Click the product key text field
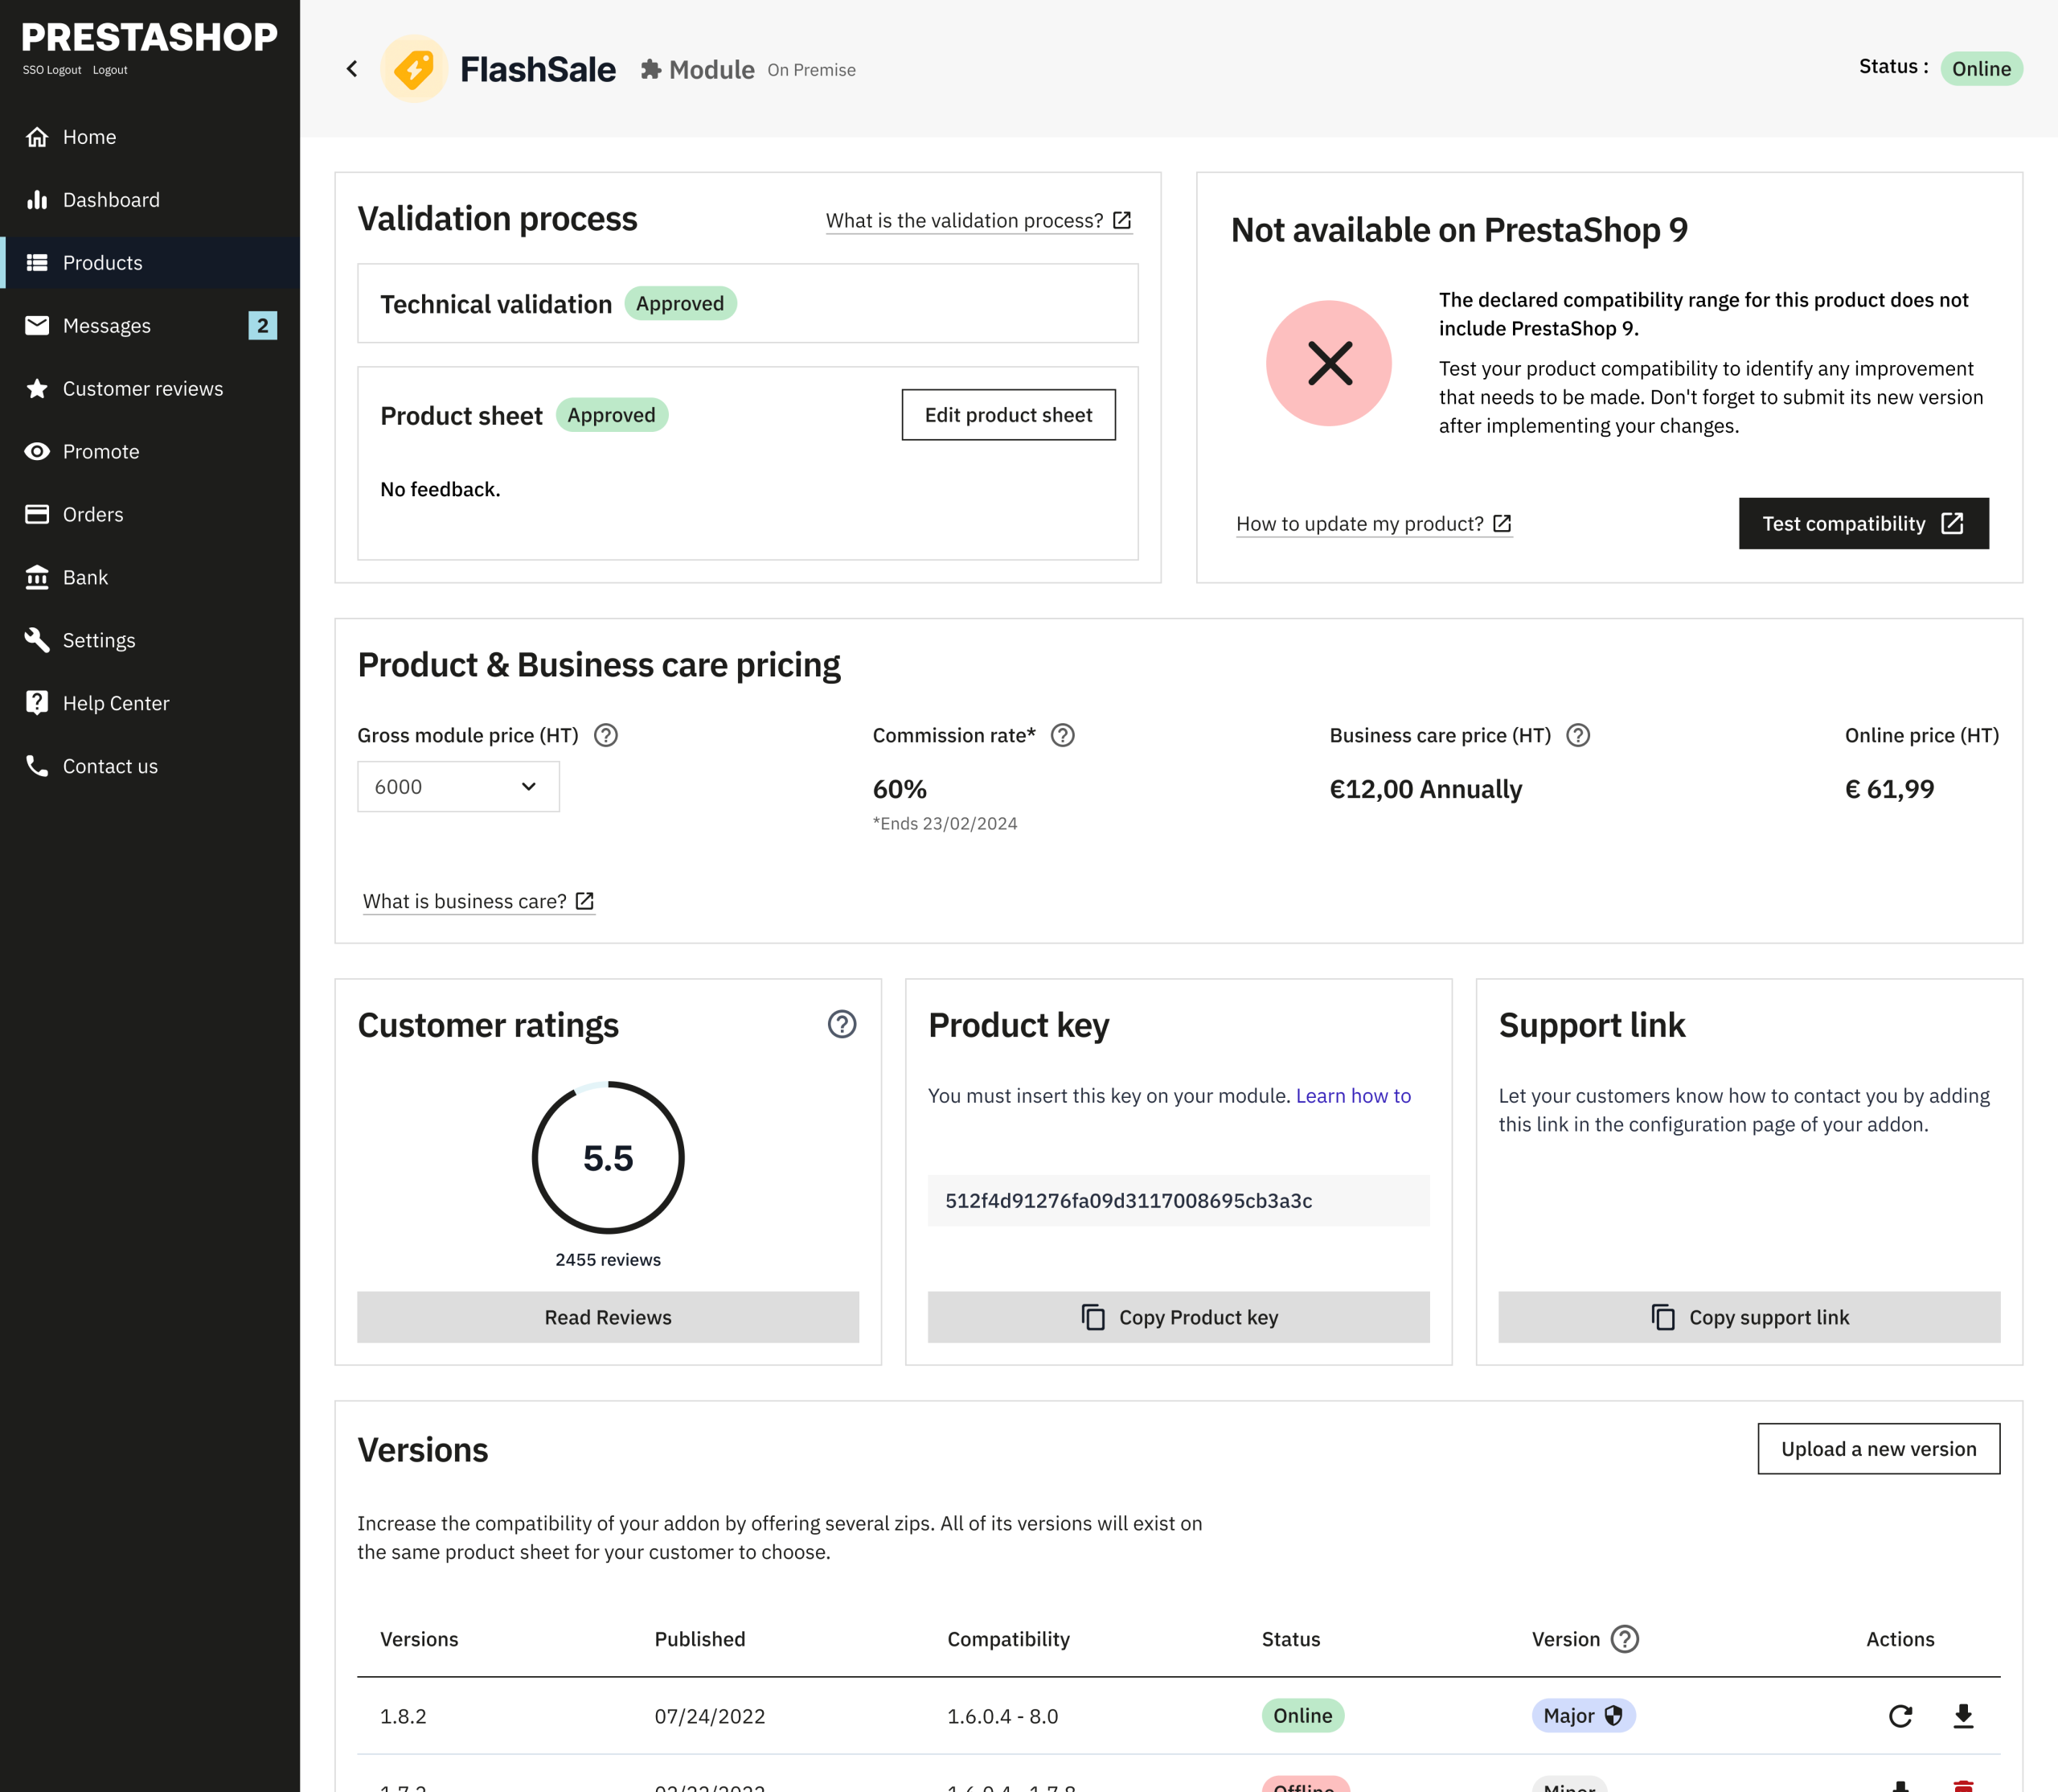The width and height of the screenshot is (2058, 1792). [1178, 1200]
